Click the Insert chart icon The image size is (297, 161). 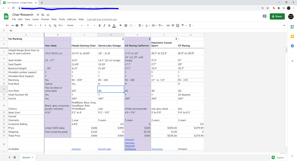tap(178, 25)
